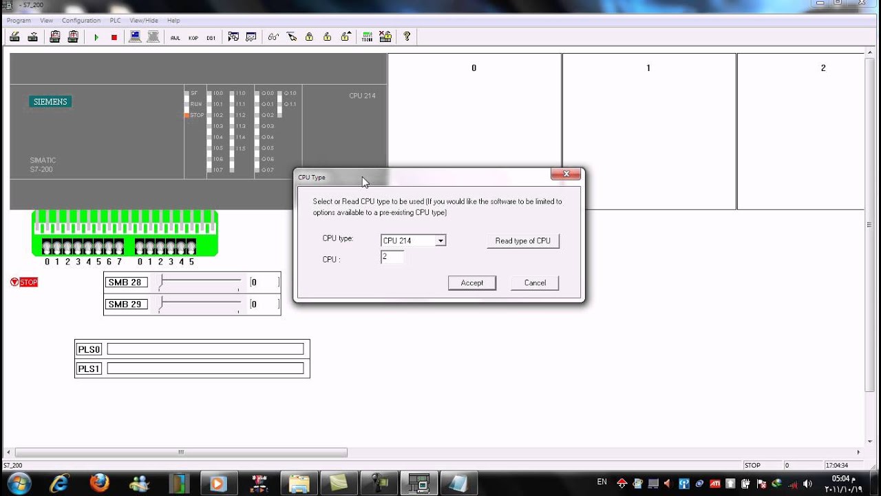Click the red STOP indicator icon
Viewport: 881px width, 496px height.
tap(24, 282)
